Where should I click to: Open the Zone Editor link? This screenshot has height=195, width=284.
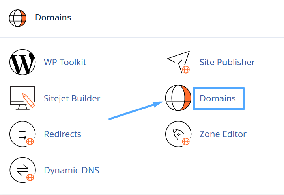pos(223,134)
